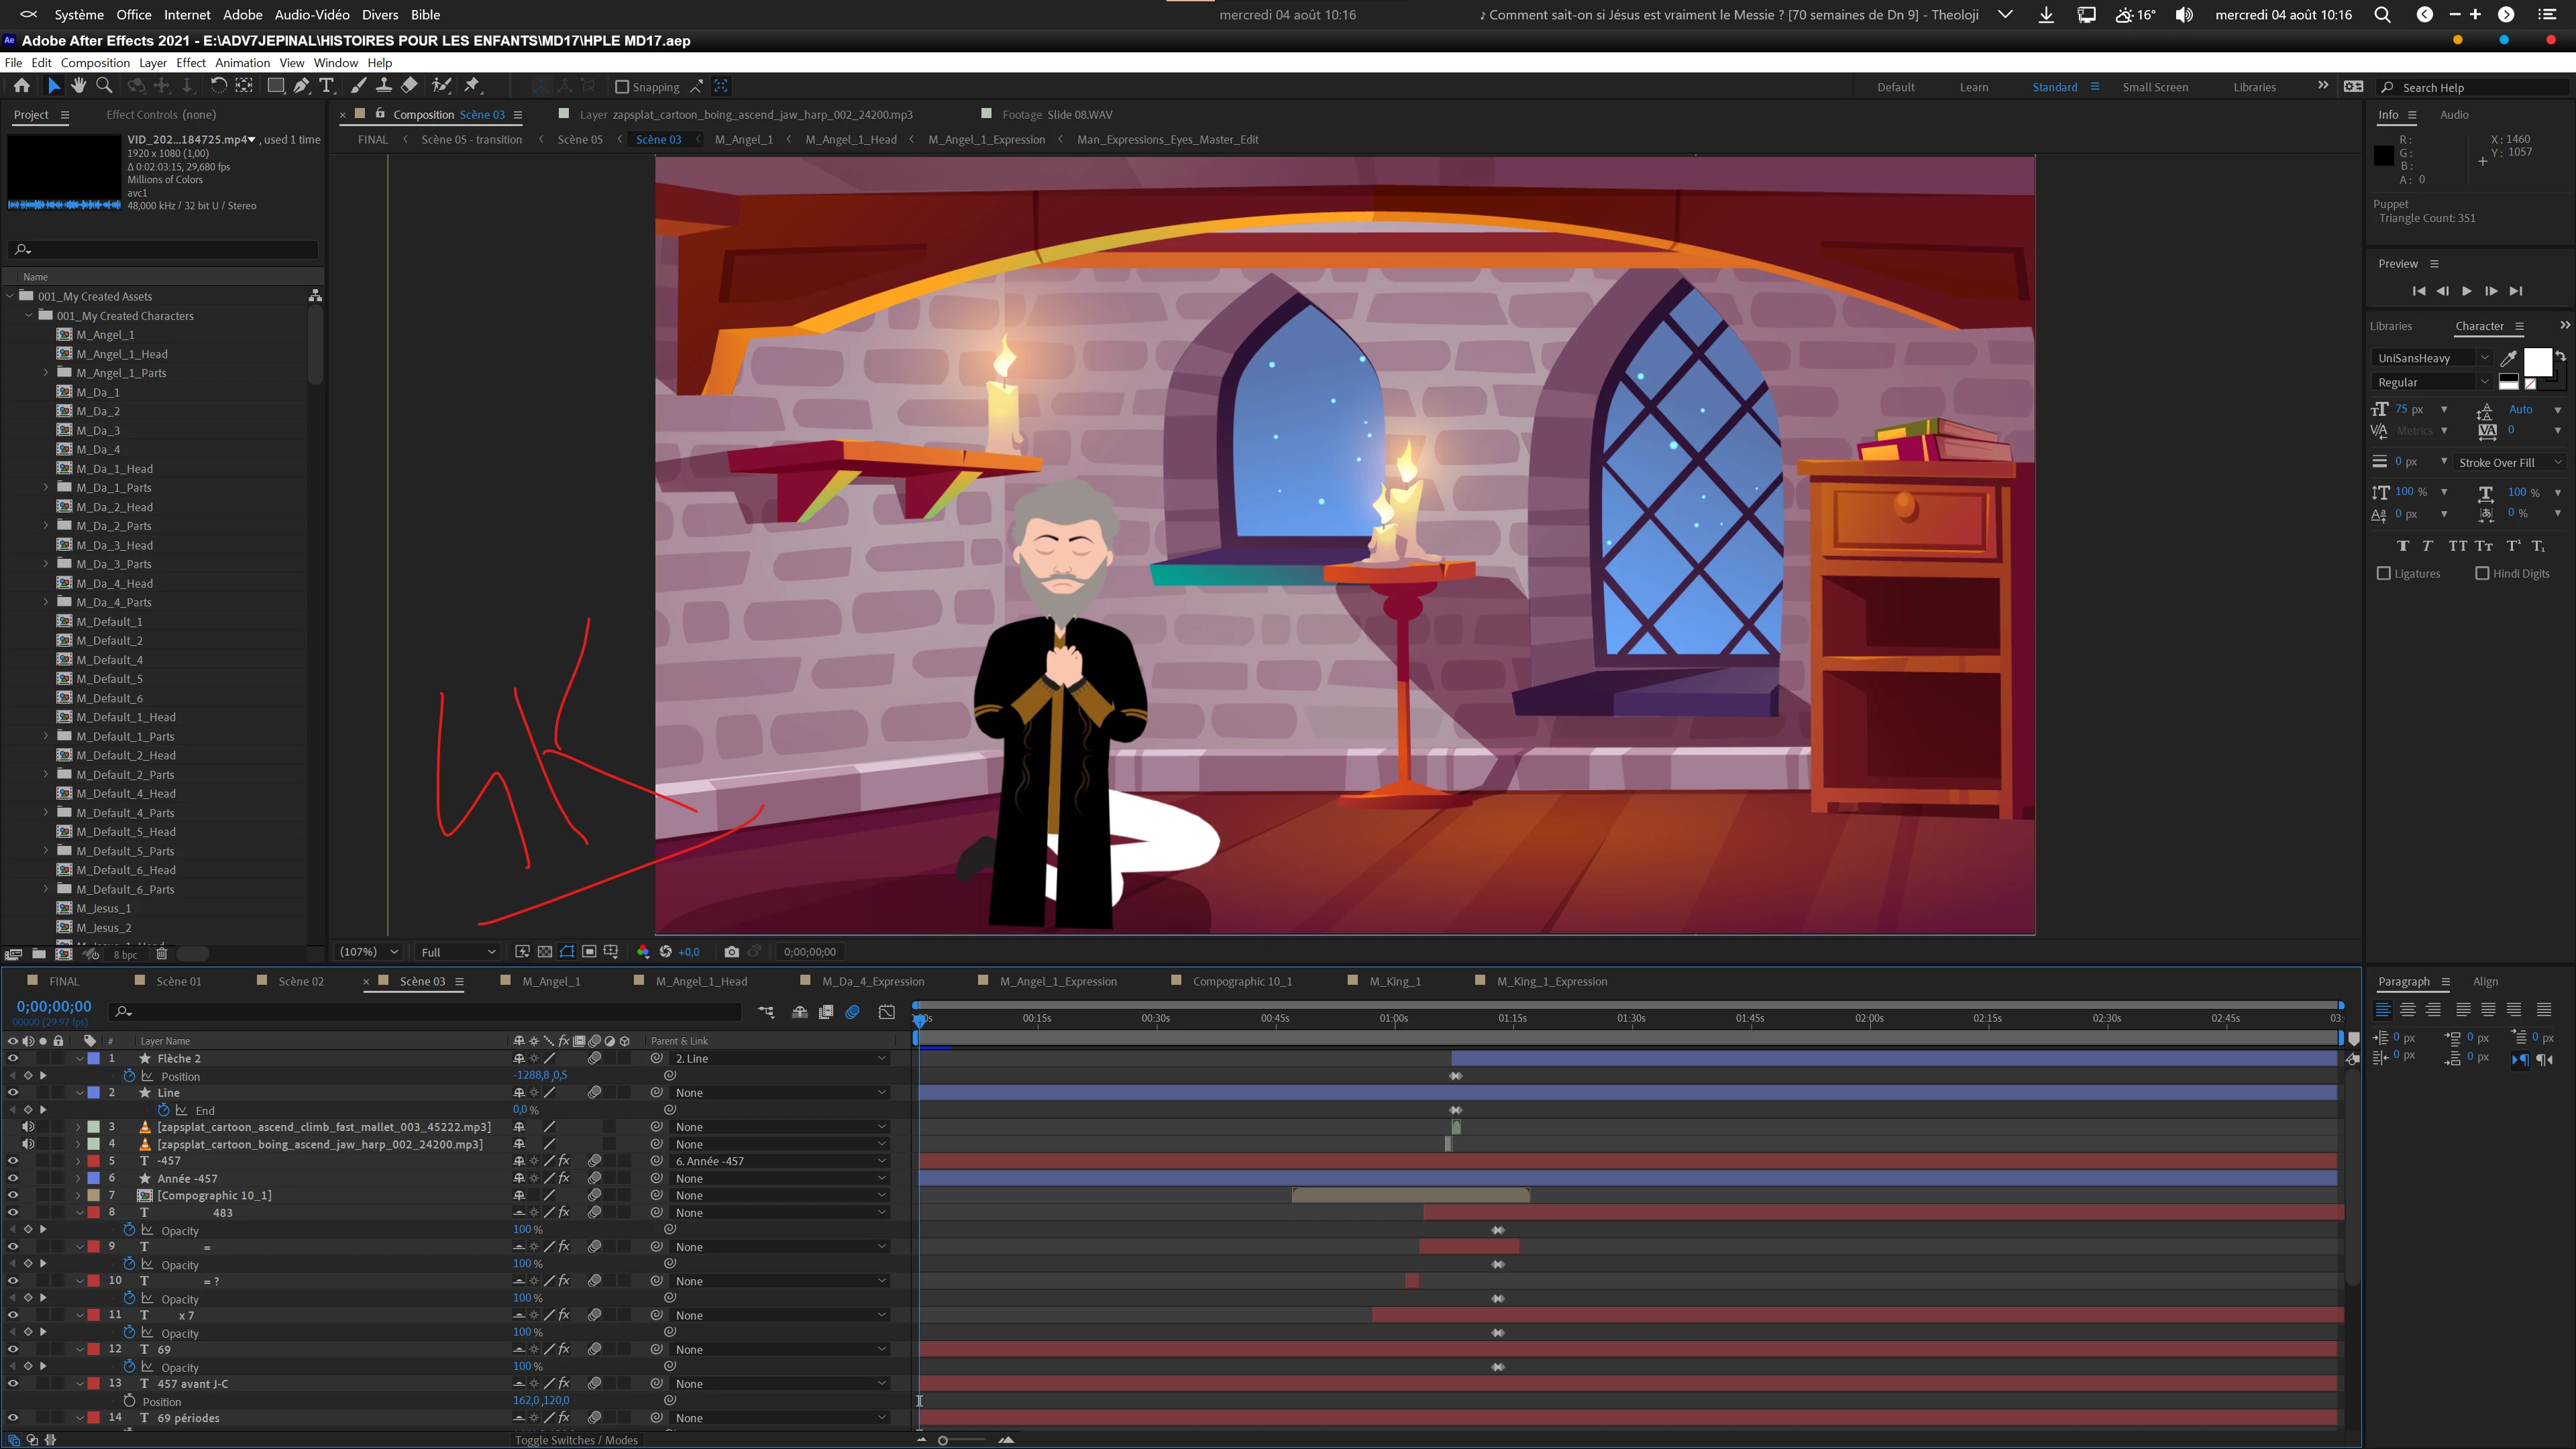The width and height of the screenshot is (2576, 1449).
Task: Enable the Snapping checkbox
Action: point(622,87)
